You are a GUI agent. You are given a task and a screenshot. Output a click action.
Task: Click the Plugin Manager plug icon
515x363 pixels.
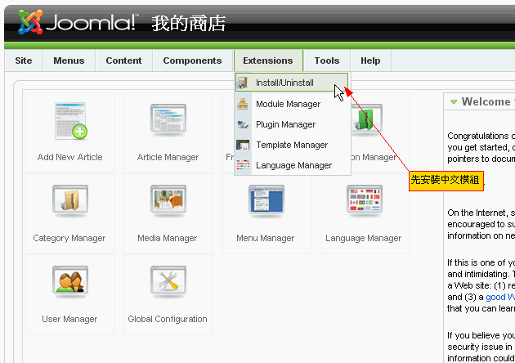(243, 124)
